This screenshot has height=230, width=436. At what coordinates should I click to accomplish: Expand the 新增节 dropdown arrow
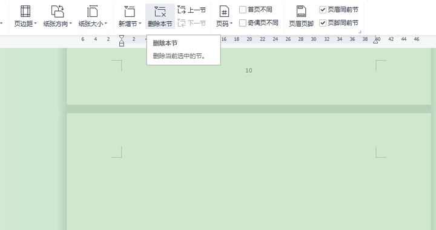click(x=140, y=24)
